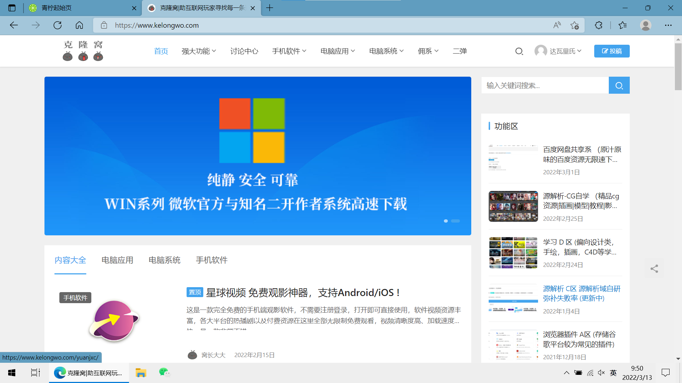Close the 克隆窝 tab
Screen dimensions: 682x383
[x=253, y=8]
